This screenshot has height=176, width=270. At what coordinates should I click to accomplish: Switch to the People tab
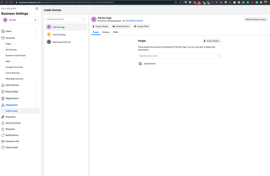tap(96, 32)
